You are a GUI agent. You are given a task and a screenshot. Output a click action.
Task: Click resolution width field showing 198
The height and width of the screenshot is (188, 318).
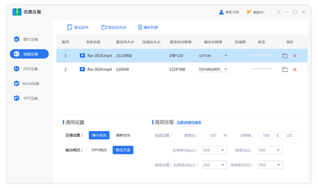tap(266, 135)
